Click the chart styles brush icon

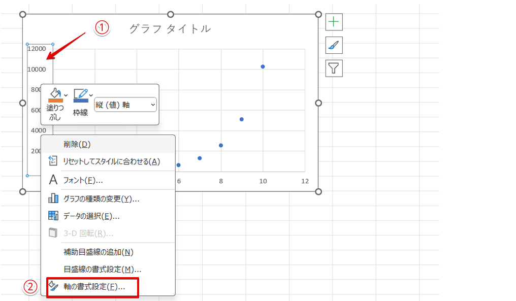coord(333,45)
